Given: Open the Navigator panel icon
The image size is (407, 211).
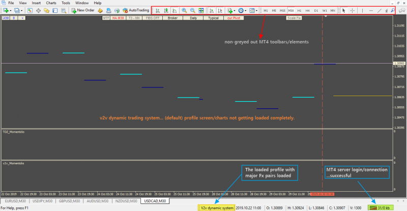Looking at the screenshot, I should click(x=47, y=11).
